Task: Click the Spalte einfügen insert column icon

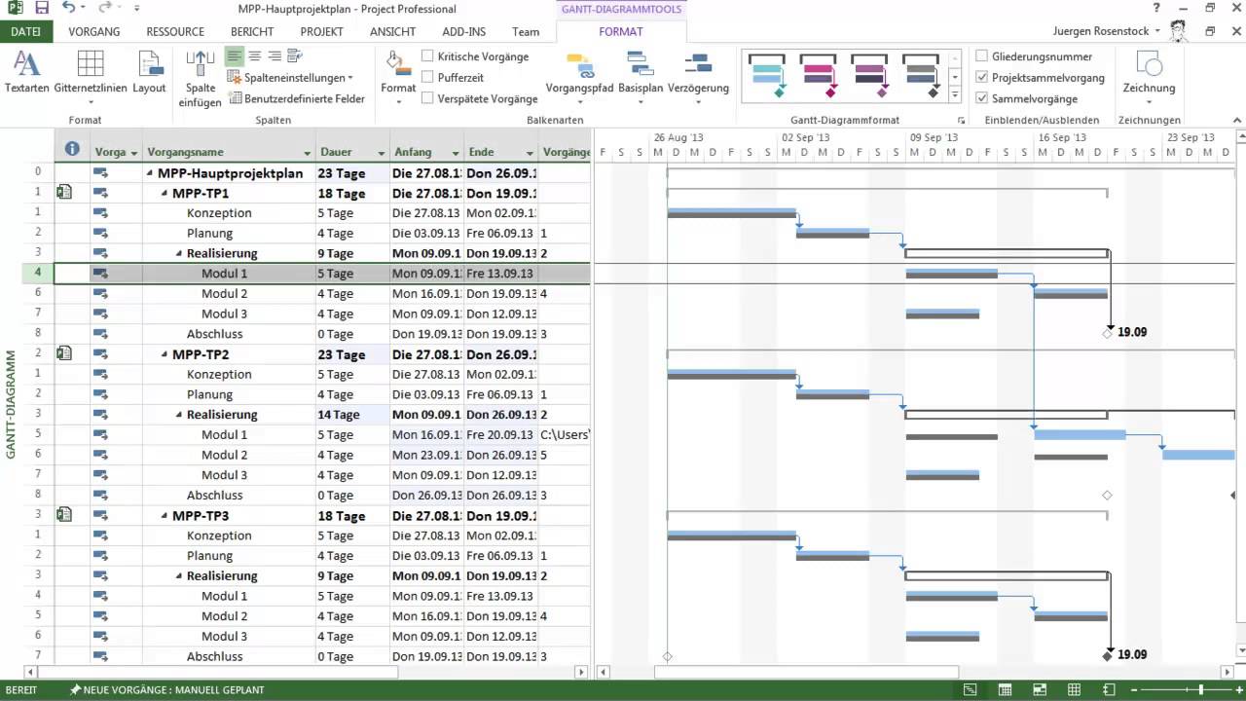Action: 200,66
